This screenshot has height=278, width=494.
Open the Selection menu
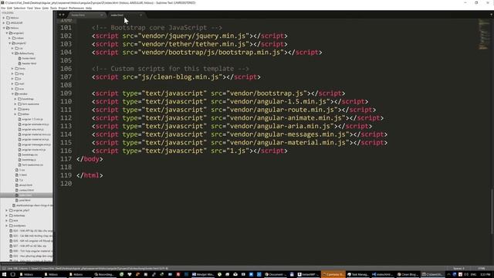(x=19, y=8)
